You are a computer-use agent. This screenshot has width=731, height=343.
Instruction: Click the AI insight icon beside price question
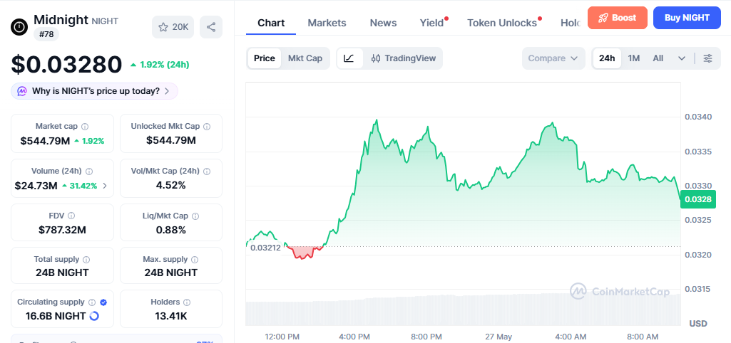pyautogui.click(x=22, y=91)
